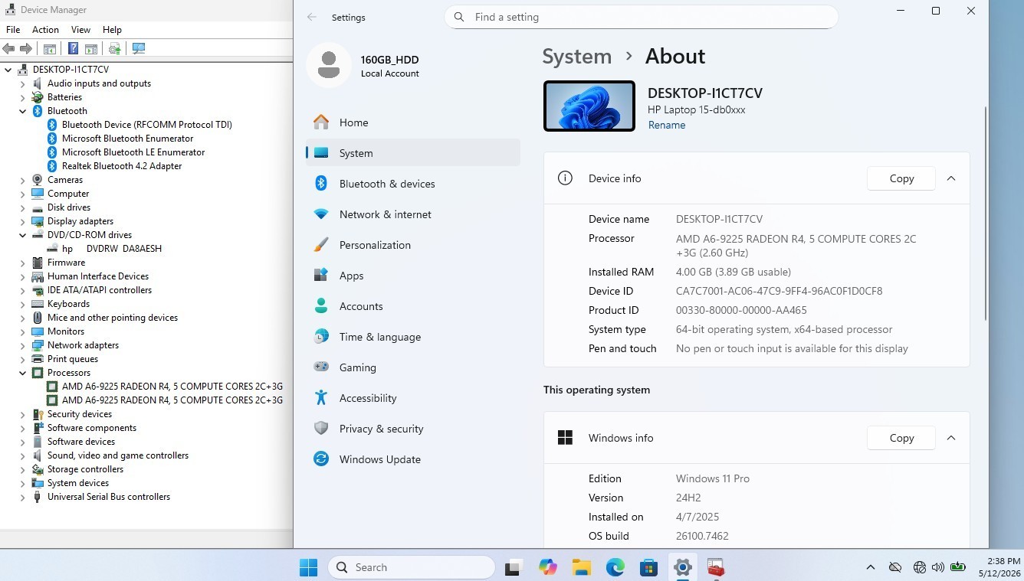
Task: Select the hp DVDRW DA8AESH drive
Action: 112,249
